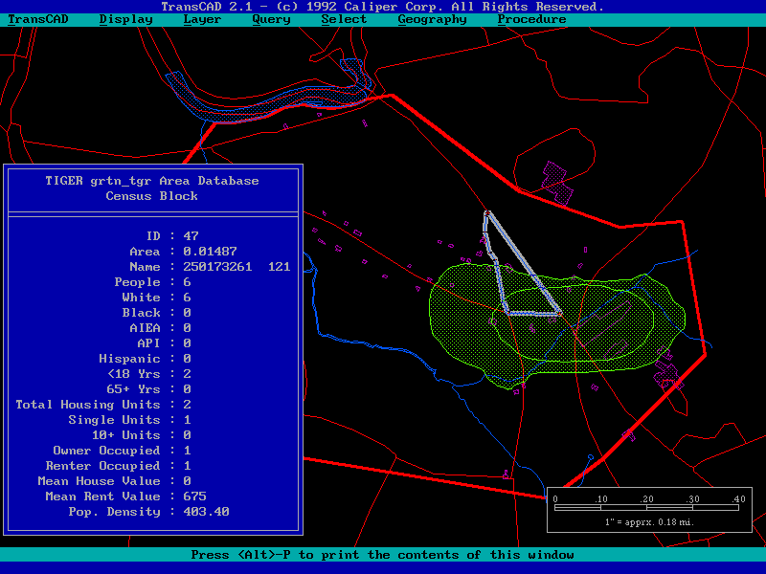Open the TransCAD menu
766x574 pixels.
[x=38, y=19]
